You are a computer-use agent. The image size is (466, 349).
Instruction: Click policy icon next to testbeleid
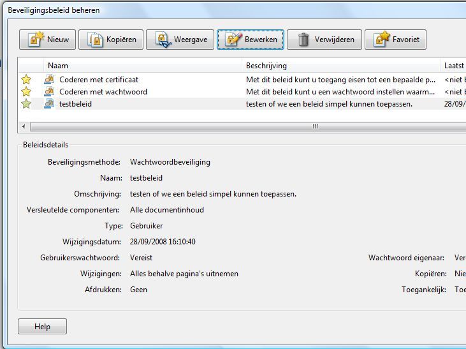click(49, 104)
